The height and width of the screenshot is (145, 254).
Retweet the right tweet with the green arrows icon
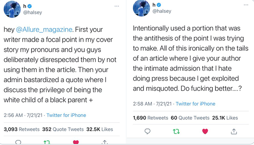coord(176,132)
